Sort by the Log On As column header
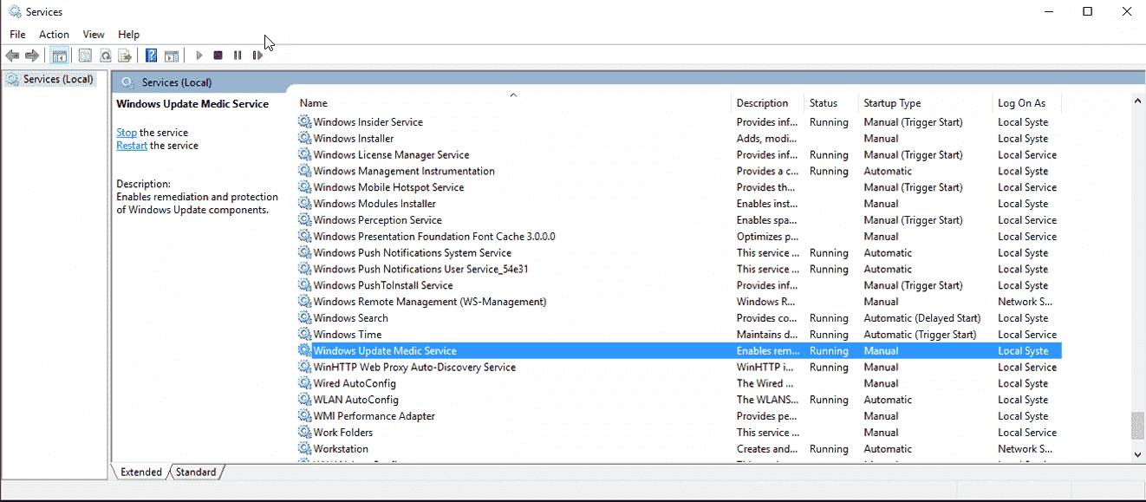Viewport: 1146px width, 502px height. click(1027, 103)
